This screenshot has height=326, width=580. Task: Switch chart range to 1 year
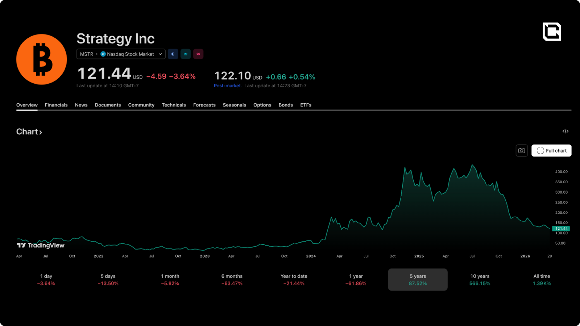[356, 280]
